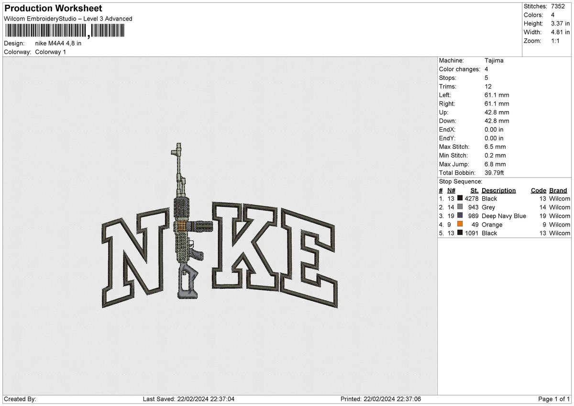Click the 'Color changes:' label
Image resolution: width=574 pixels, height=406 pixels.
(460, 69)
